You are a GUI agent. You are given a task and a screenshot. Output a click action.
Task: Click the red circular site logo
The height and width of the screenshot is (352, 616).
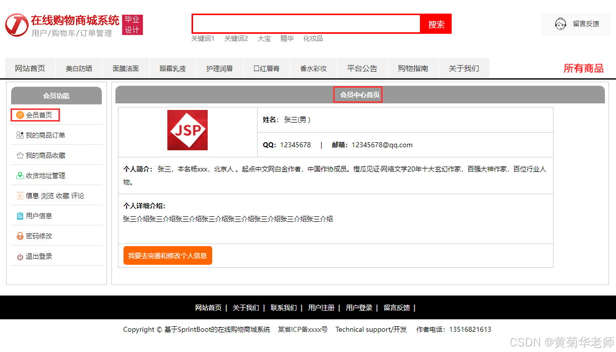tap(17, 25)
